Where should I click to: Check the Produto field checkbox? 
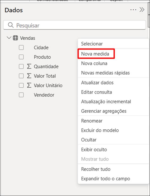(x=21, y=57)
